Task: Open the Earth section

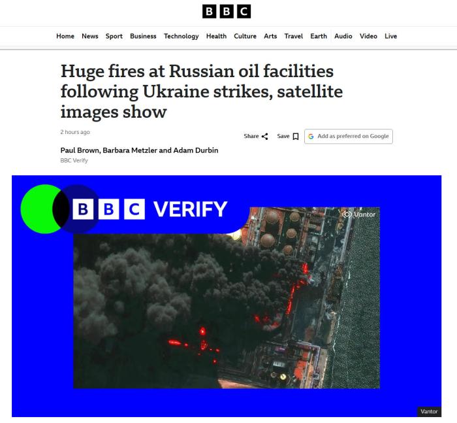Action: (319, 36)
